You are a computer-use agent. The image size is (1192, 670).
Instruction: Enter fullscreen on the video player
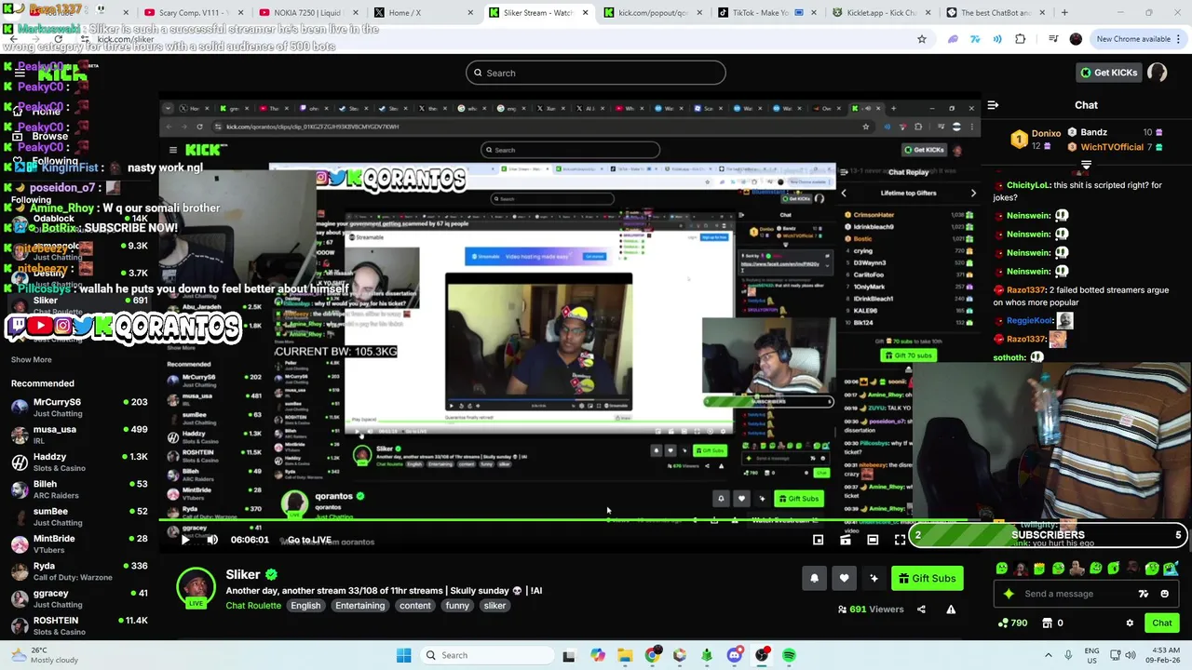coord(900,540)
